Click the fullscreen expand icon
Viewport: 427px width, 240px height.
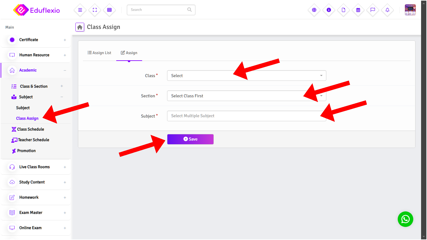pyautogui.click(x=95, y=10)
